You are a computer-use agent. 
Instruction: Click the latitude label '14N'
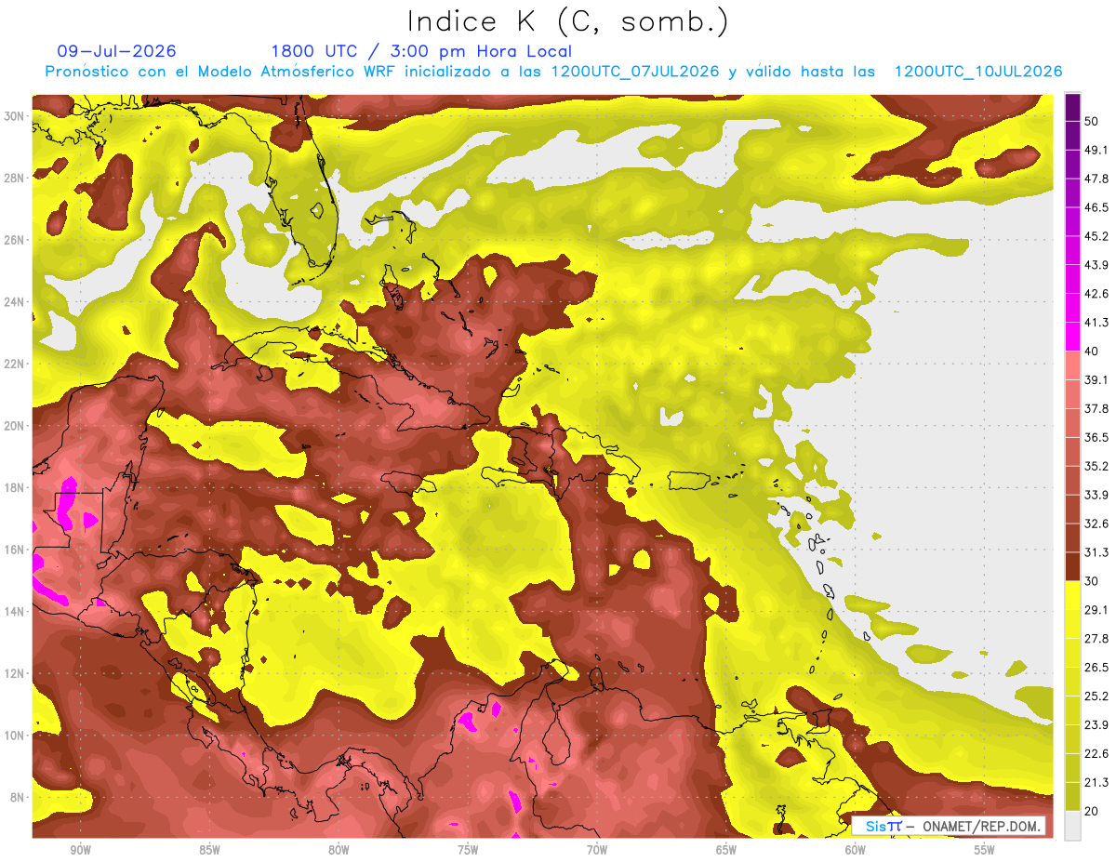[15, 612]
